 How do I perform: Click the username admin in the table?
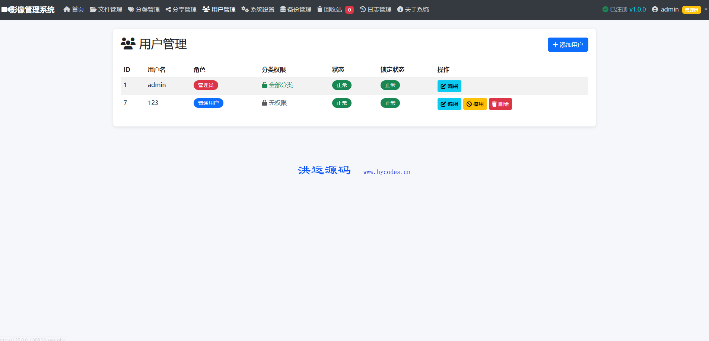(x=157, y=85)
